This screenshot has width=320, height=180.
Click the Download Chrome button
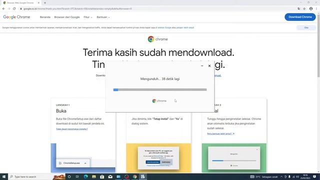[x=300, y=17]
